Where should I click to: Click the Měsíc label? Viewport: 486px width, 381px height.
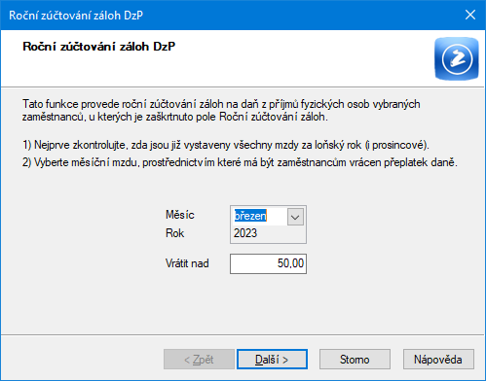tap(180, 215)
